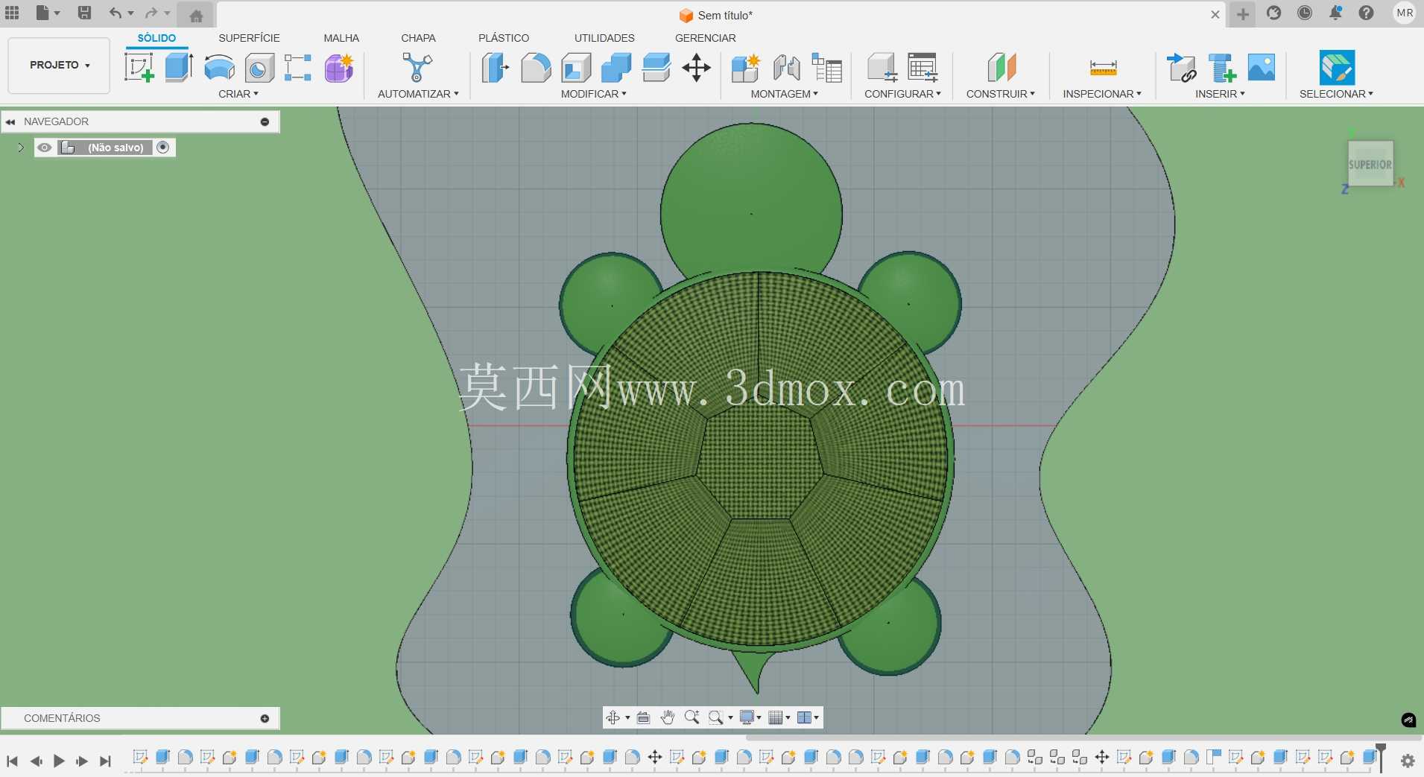Select the Construct Midplane tool

point(1001,68)
